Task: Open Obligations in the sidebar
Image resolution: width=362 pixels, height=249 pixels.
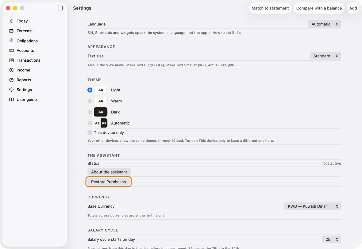Action: 35,41
